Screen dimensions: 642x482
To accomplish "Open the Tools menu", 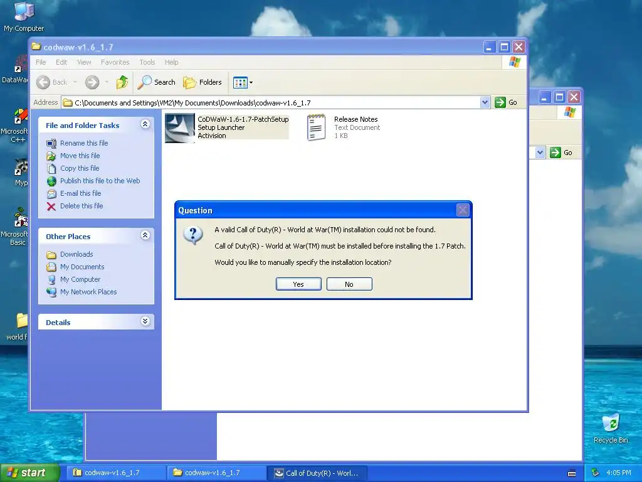I will coord(147,62).
